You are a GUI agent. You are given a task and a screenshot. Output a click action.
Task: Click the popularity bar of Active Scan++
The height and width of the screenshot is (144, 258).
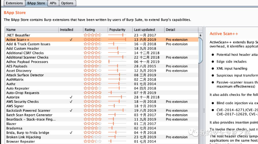(117, 39)
